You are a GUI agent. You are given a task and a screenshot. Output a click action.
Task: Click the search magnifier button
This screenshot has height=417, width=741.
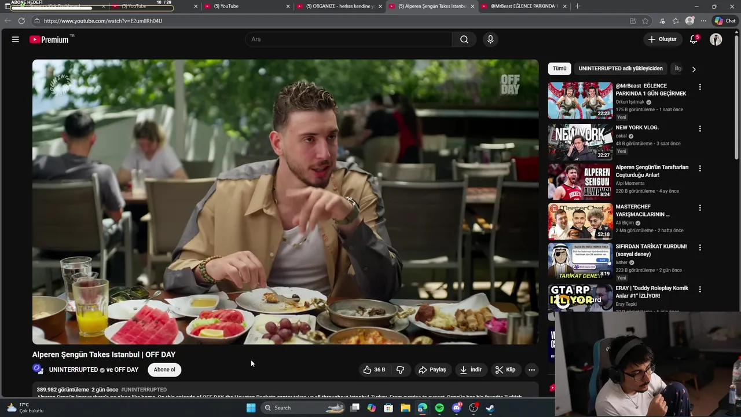click(x=464, y=39)
